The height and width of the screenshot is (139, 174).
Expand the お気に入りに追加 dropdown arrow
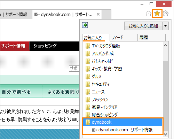point(165,26)
